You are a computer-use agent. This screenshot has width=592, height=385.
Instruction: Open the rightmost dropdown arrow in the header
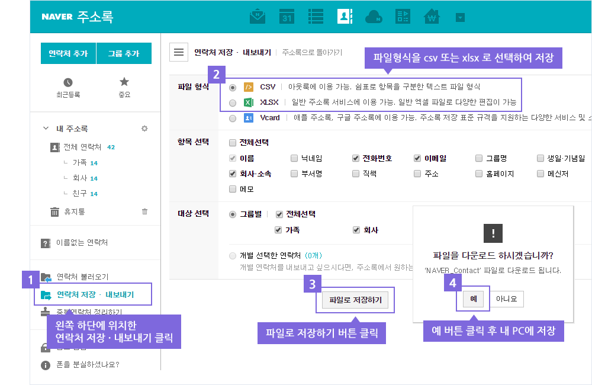pos(461,17)
